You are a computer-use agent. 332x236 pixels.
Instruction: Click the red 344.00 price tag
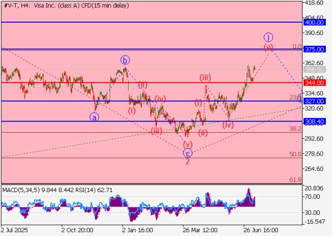tap(314, 83)
